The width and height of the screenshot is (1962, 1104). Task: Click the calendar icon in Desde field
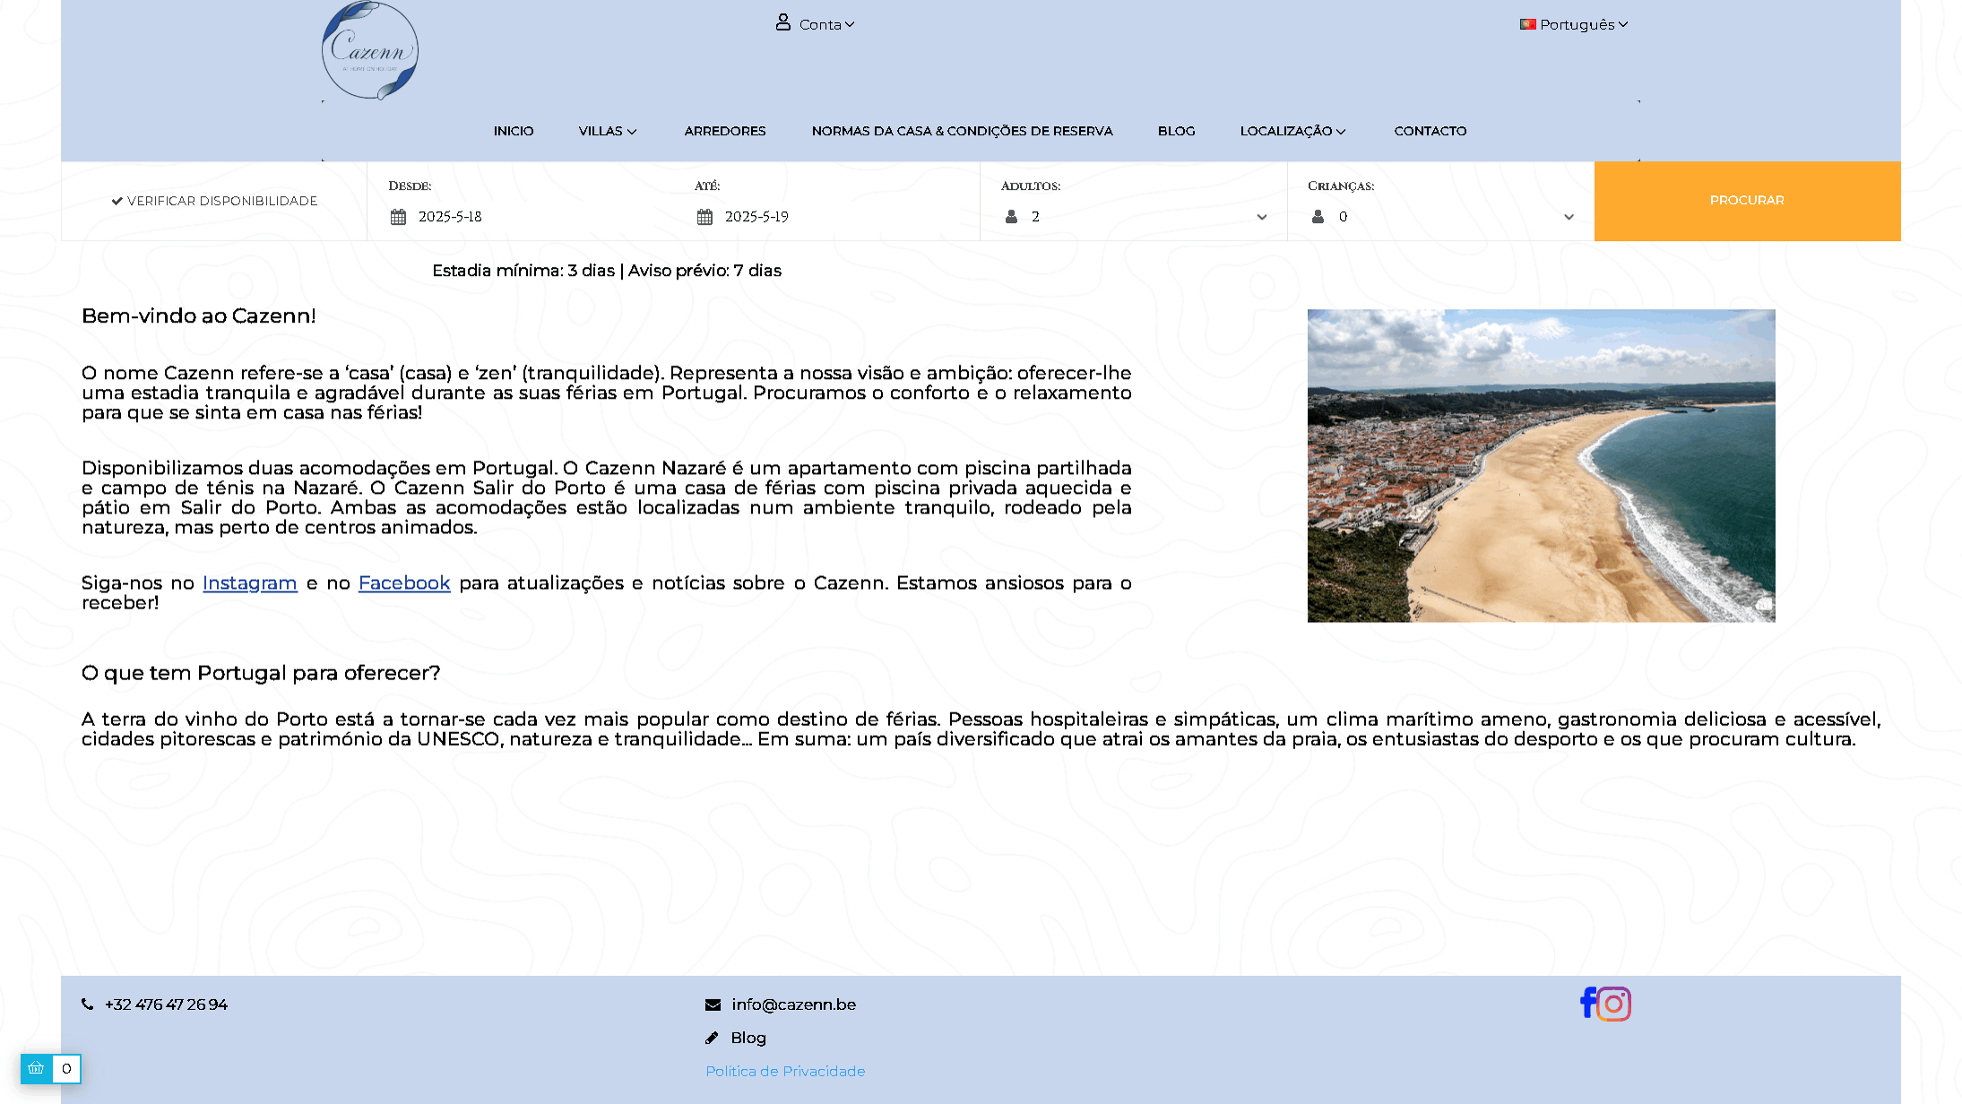click(x=398, y=217)
